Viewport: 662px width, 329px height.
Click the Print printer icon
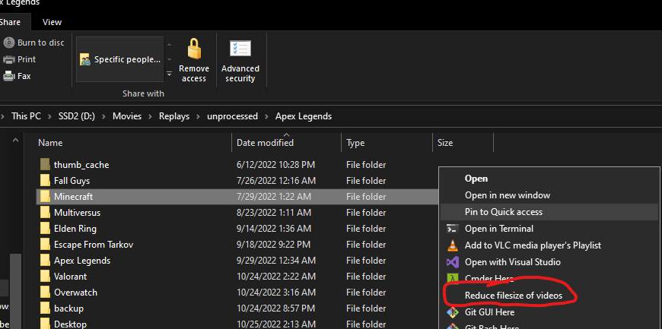(x=9, y=59)
